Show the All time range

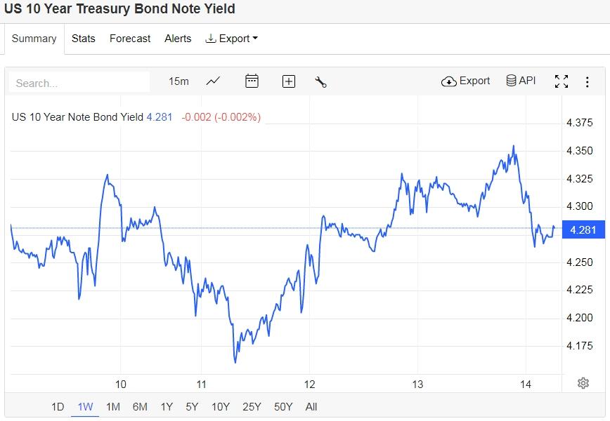tap(311, 406)
